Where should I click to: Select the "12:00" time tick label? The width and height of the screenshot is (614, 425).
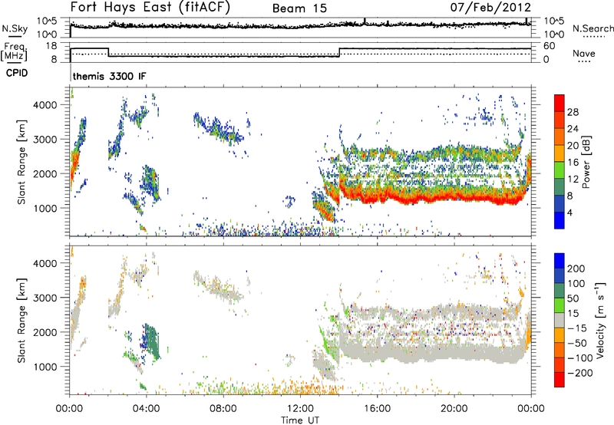coord(300,409)
